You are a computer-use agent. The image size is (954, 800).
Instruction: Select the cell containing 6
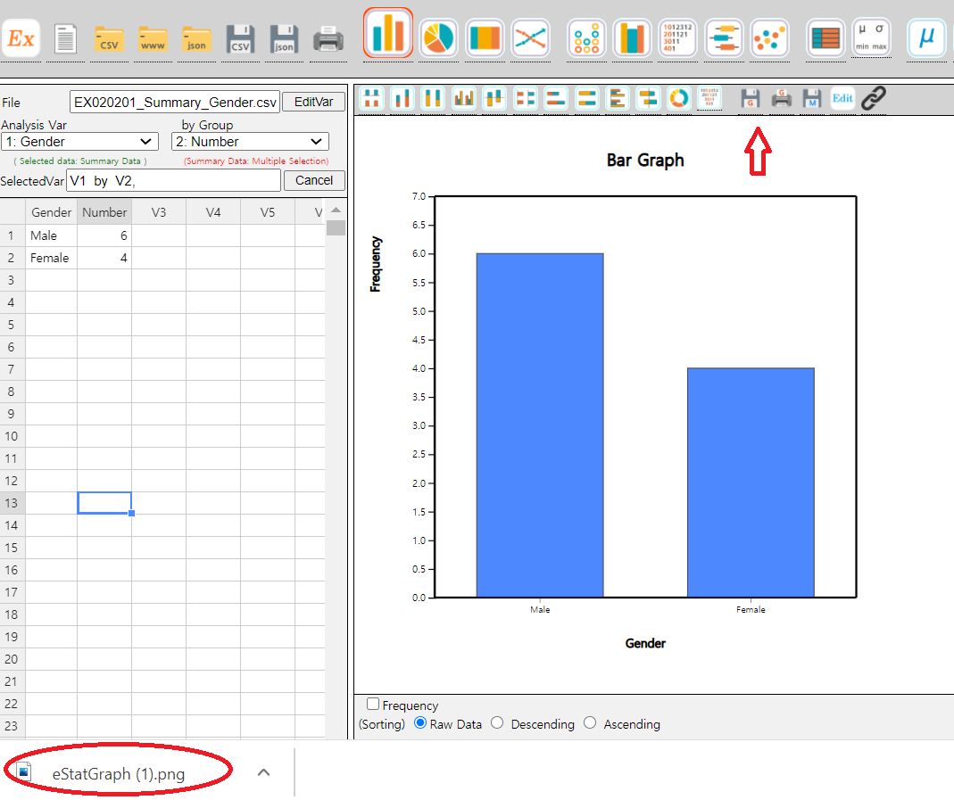pos(104,235)
